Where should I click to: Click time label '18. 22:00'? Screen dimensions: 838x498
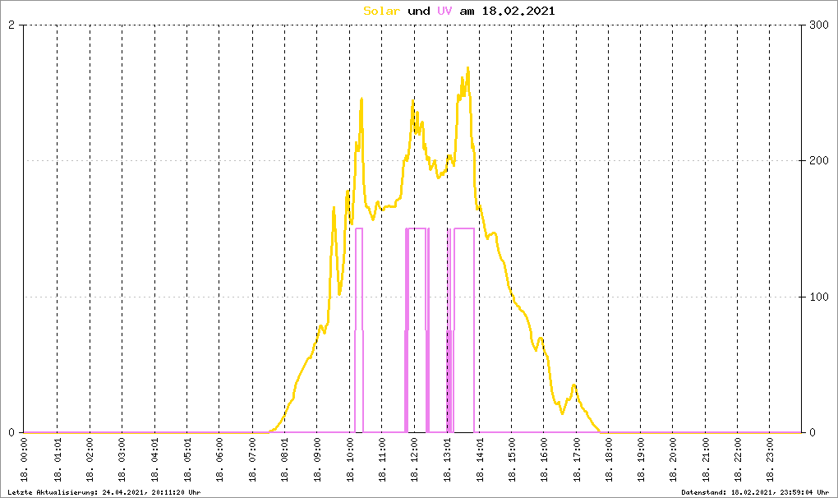[738, 459]
